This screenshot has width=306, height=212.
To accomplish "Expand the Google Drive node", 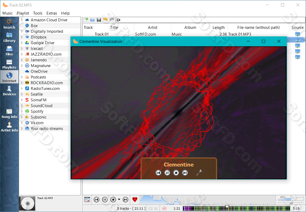I will click(x=22, y=43).
